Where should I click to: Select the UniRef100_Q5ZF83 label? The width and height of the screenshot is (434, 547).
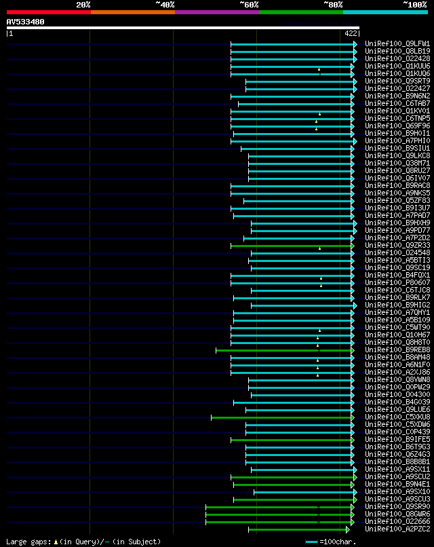pyautogui.click(x=397, y=201)
